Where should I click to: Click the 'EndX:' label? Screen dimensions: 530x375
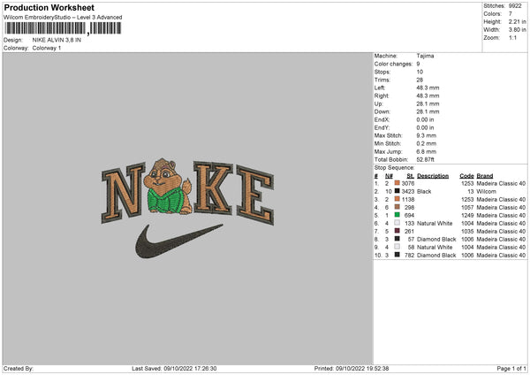click(x=382, y=119)
